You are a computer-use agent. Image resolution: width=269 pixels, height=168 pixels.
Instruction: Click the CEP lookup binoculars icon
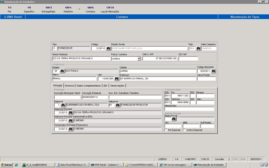[x=117, y=79]
